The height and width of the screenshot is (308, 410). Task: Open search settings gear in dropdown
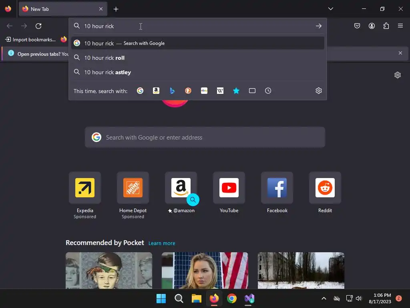[x=318, y=91]
